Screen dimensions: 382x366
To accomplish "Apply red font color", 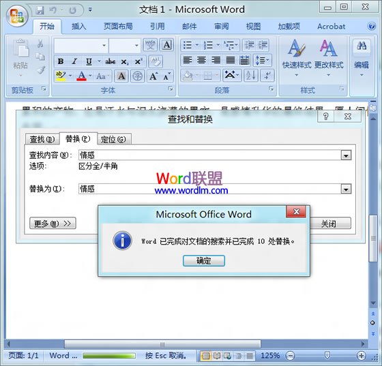I will (81, 76).
